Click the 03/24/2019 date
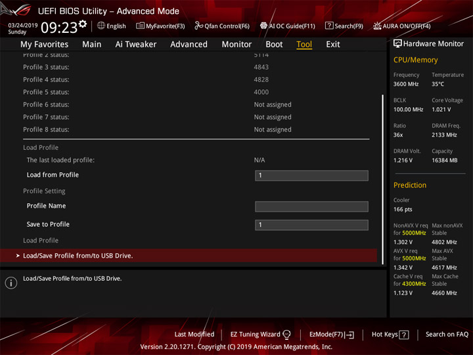The height and width of the screenshot is (355, 473). click(22, 26)
